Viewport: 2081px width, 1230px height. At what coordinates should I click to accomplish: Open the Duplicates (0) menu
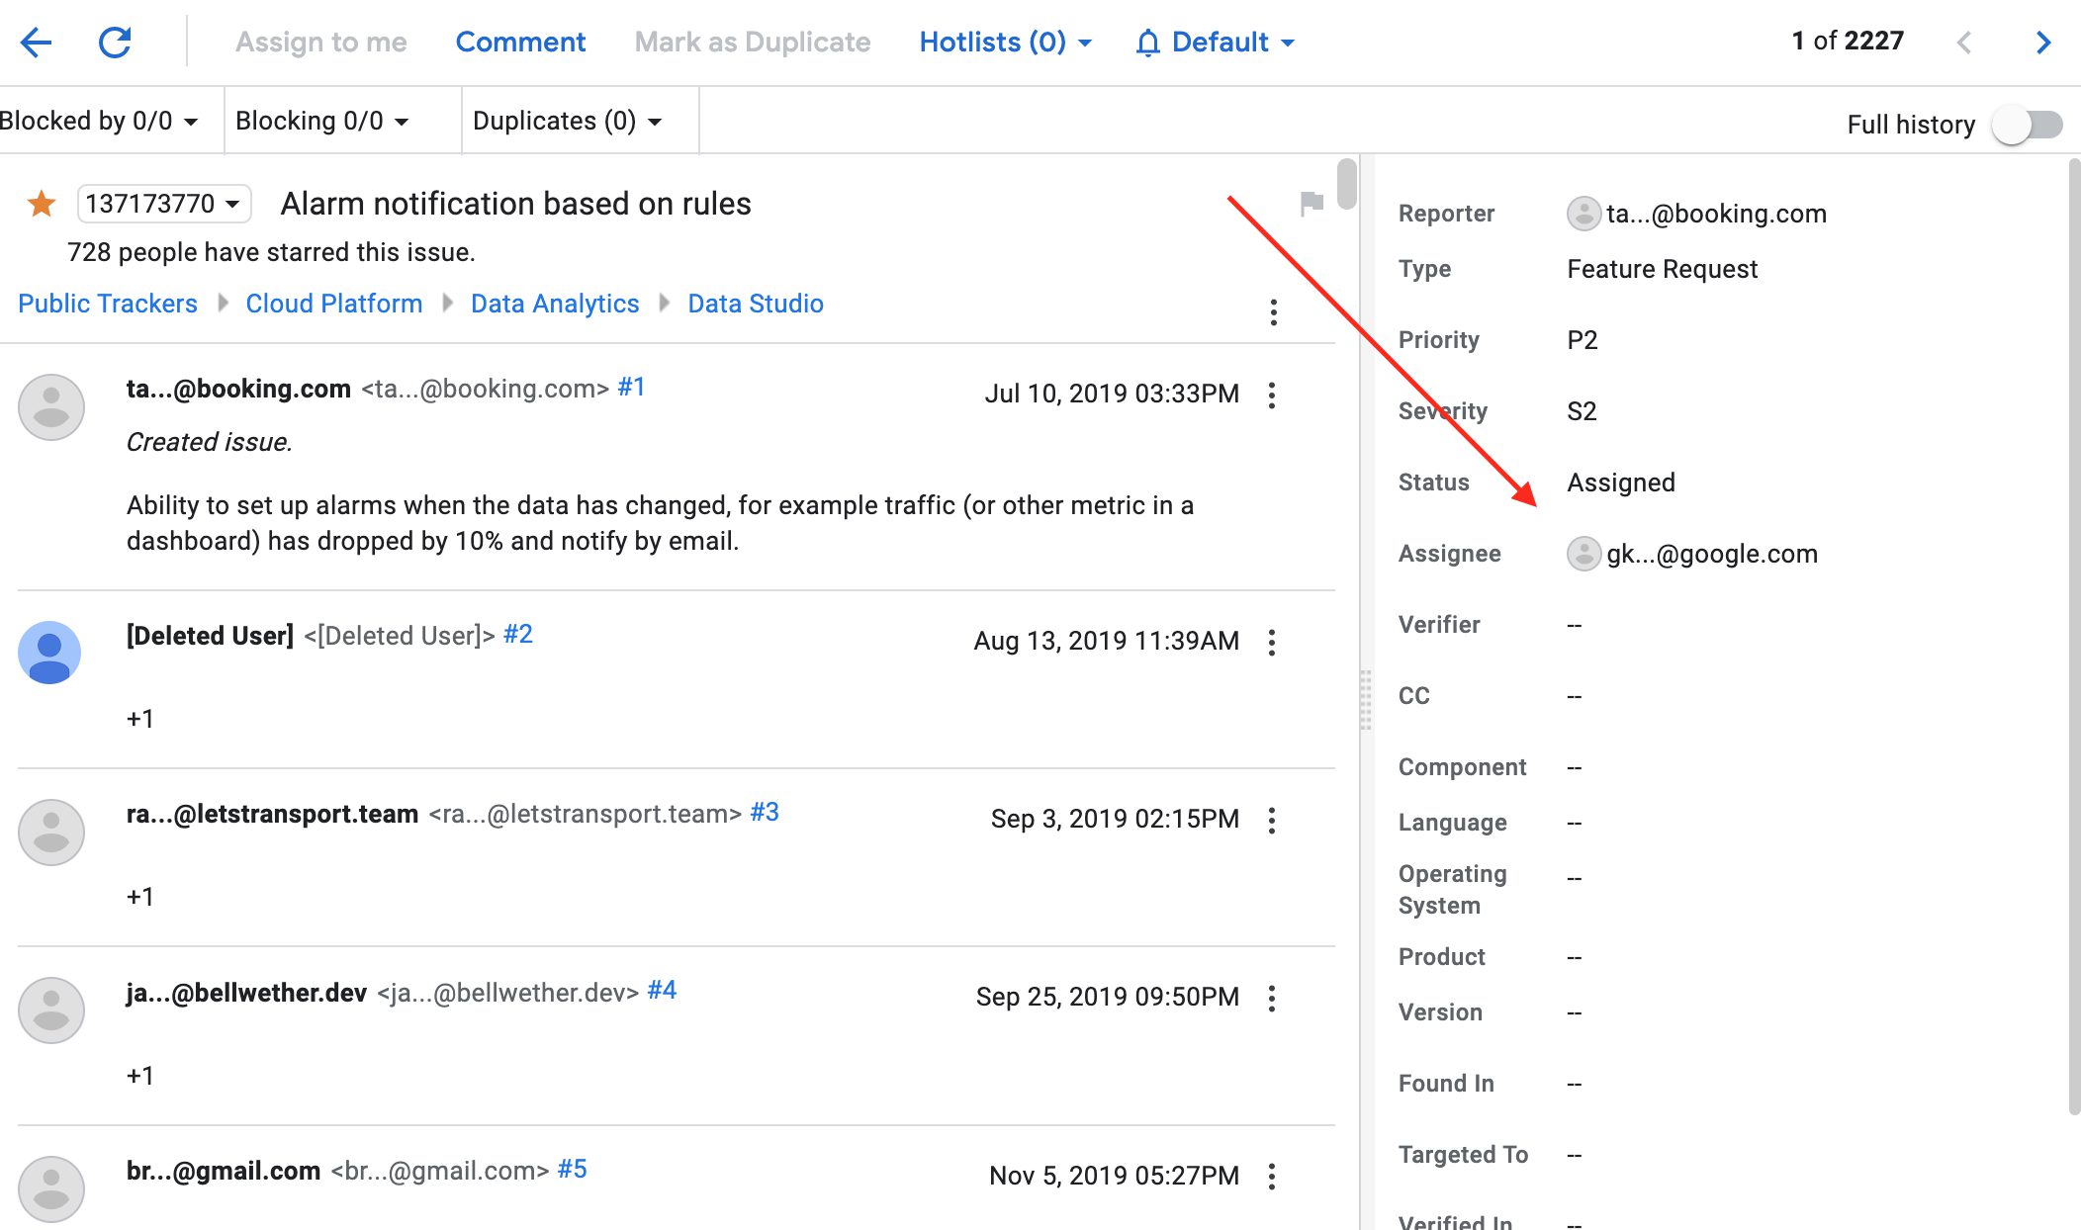pos(567,121)
